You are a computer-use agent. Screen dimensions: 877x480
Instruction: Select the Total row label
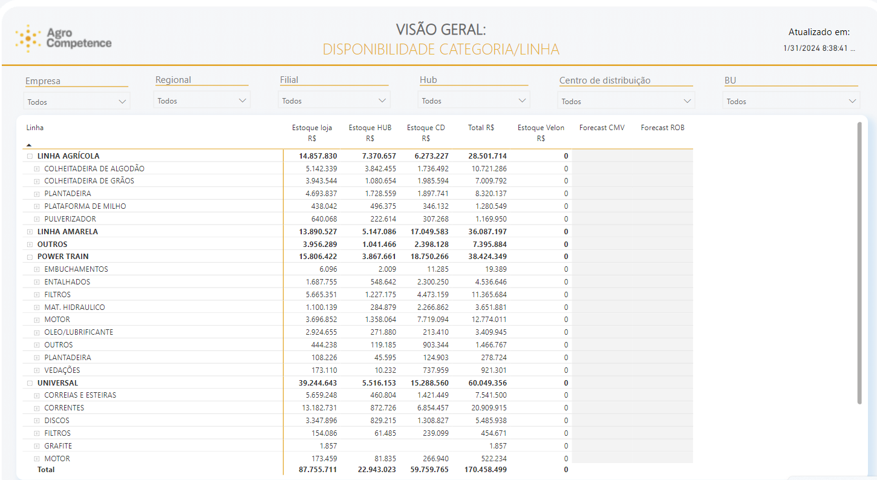click(46, 470)
